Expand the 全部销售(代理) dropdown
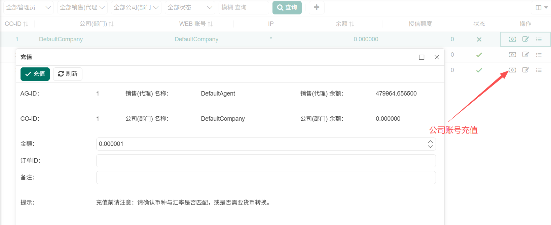551x225 pixels. click(82, 7)
